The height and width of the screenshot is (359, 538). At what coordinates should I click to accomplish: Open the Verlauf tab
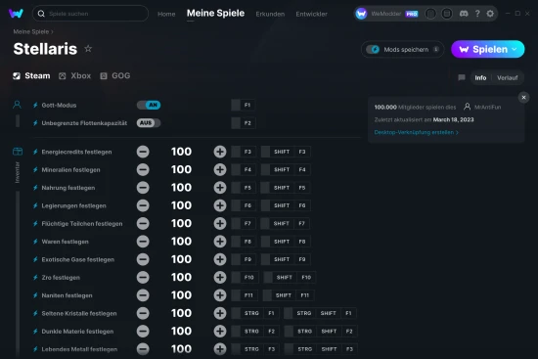coord(507,78)
